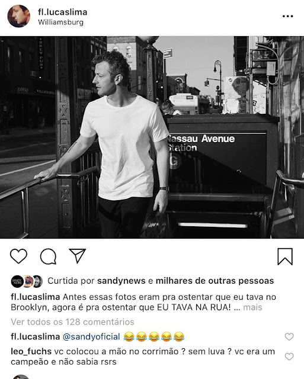Open sandynews in liked-by line
The image size is (304, 379).
click(121, 281)
